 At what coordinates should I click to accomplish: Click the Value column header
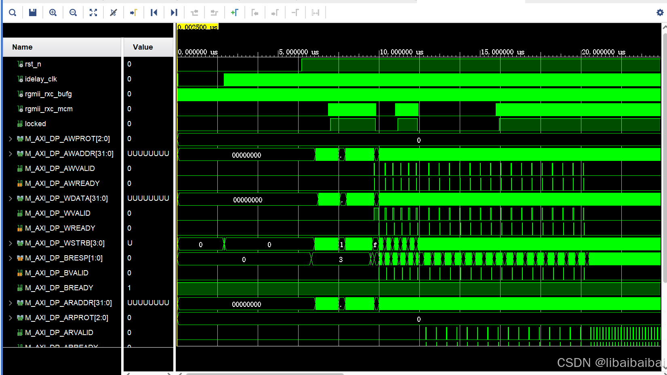click(x=148, y=47)
